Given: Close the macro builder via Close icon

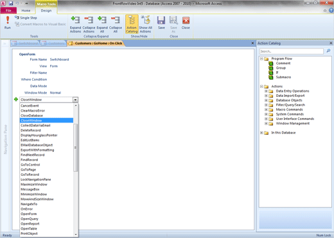Looking at the screenshot, I should point(186,22).
